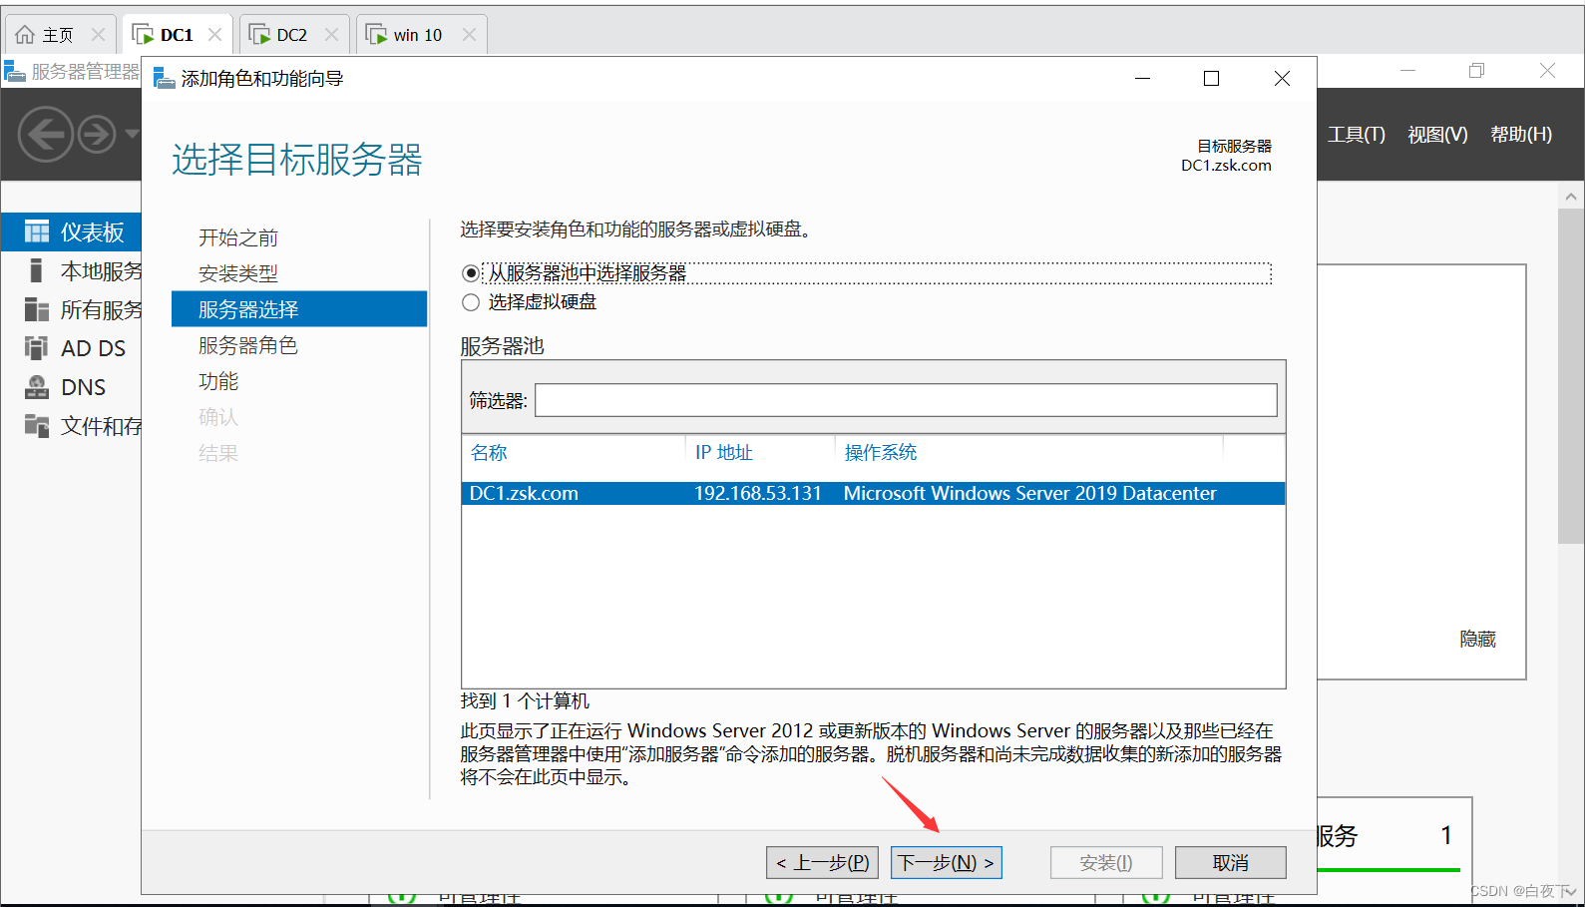
Task: Click the 仪表板 dashboard icon in sidebar
Action: coord(37,232)
